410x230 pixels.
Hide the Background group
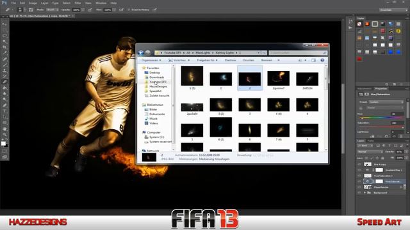coord(359,193)
